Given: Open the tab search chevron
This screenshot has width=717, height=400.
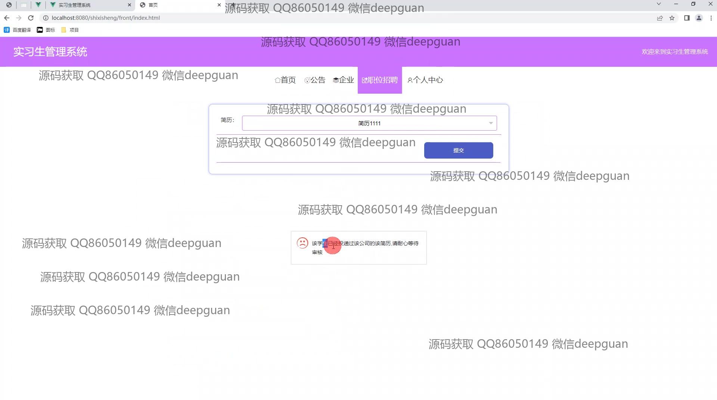Looking at the screenshot, I should [x=659, y=4].
